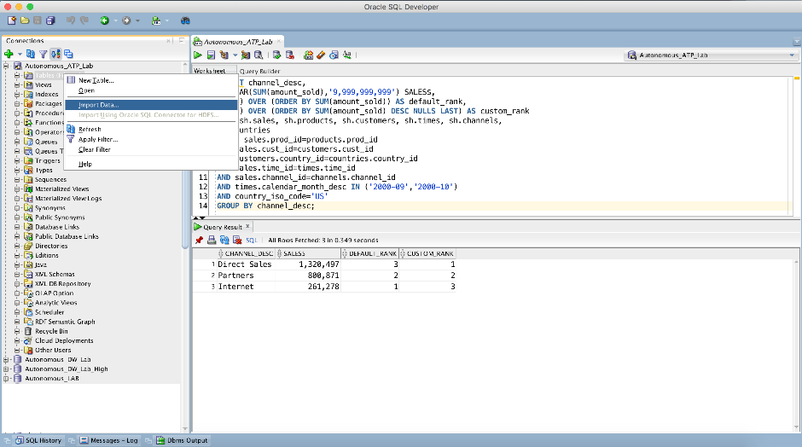Click the green Run Statement icon
Screen dimensions: 802x447
pyautogui.click(x=198, y=55)
